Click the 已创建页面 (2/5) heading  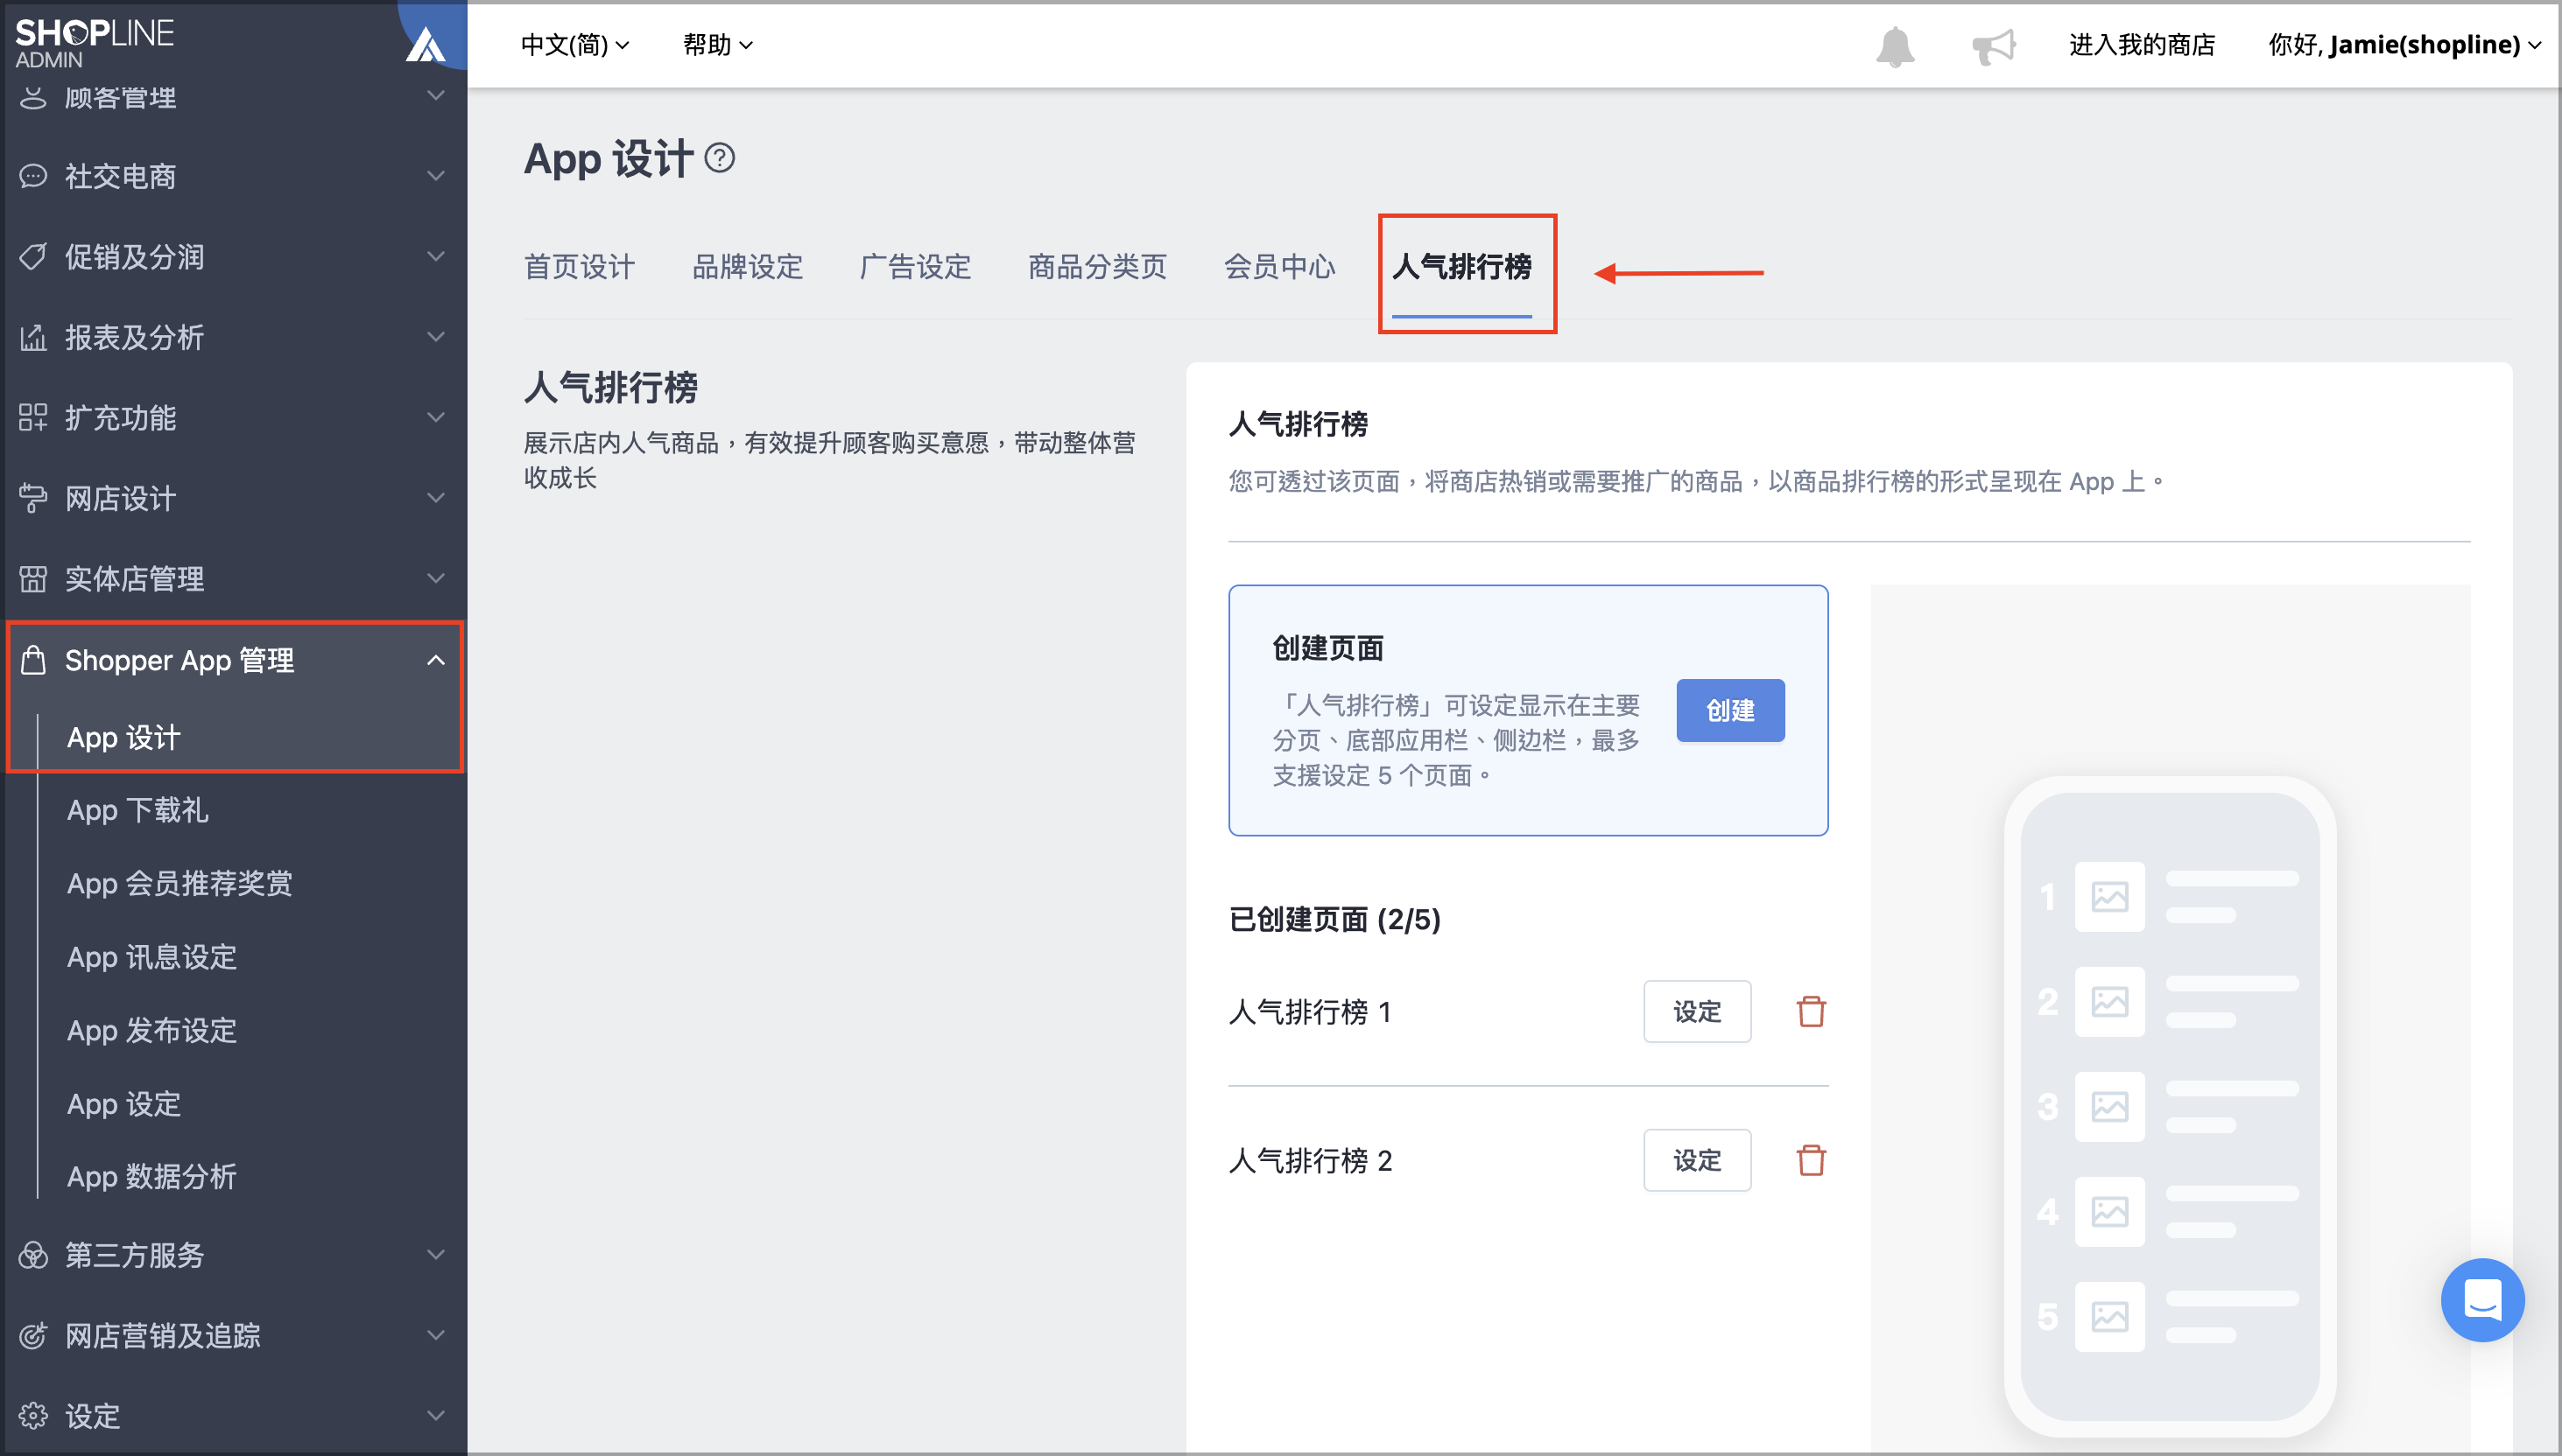click(x=1334, y=919)
